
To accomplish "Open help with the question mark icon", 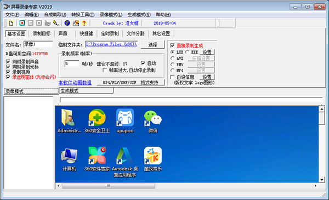I will coord(84,23).
